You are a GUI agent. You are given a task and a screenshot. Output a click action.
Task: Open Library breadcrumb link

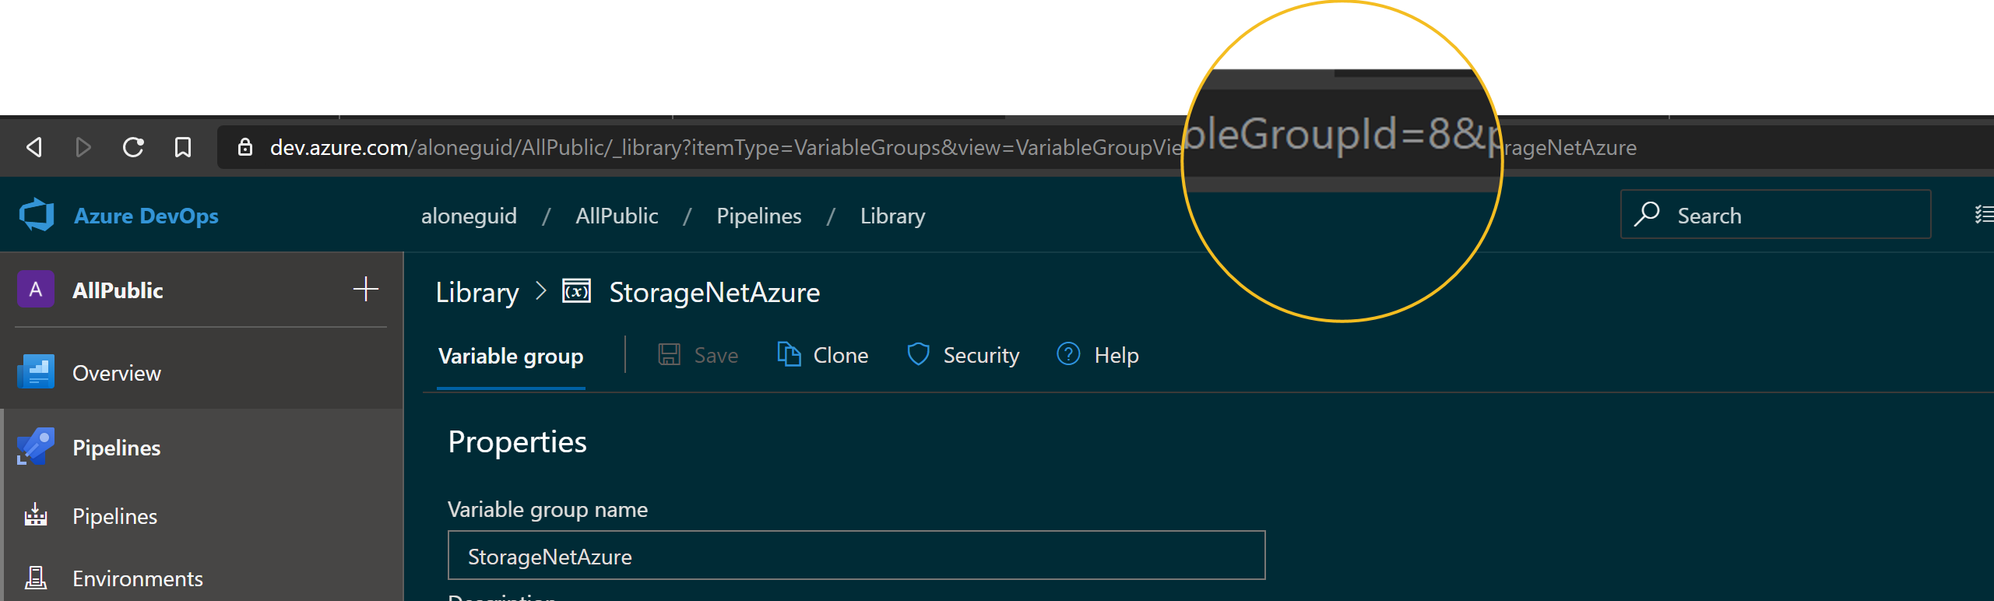coord(893,216)
